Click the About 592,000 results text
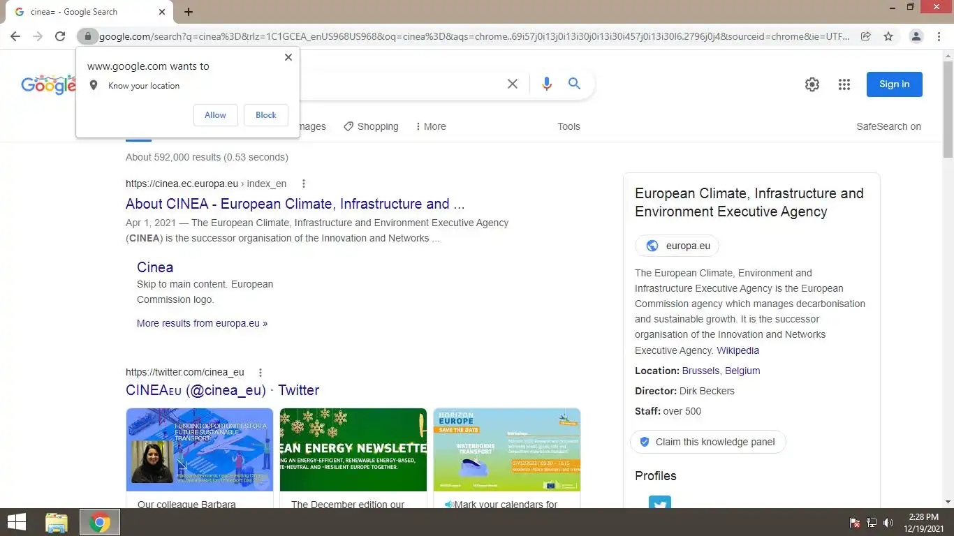Image resolution: width=954 pixels, height=536 pixels. (207, 157)
